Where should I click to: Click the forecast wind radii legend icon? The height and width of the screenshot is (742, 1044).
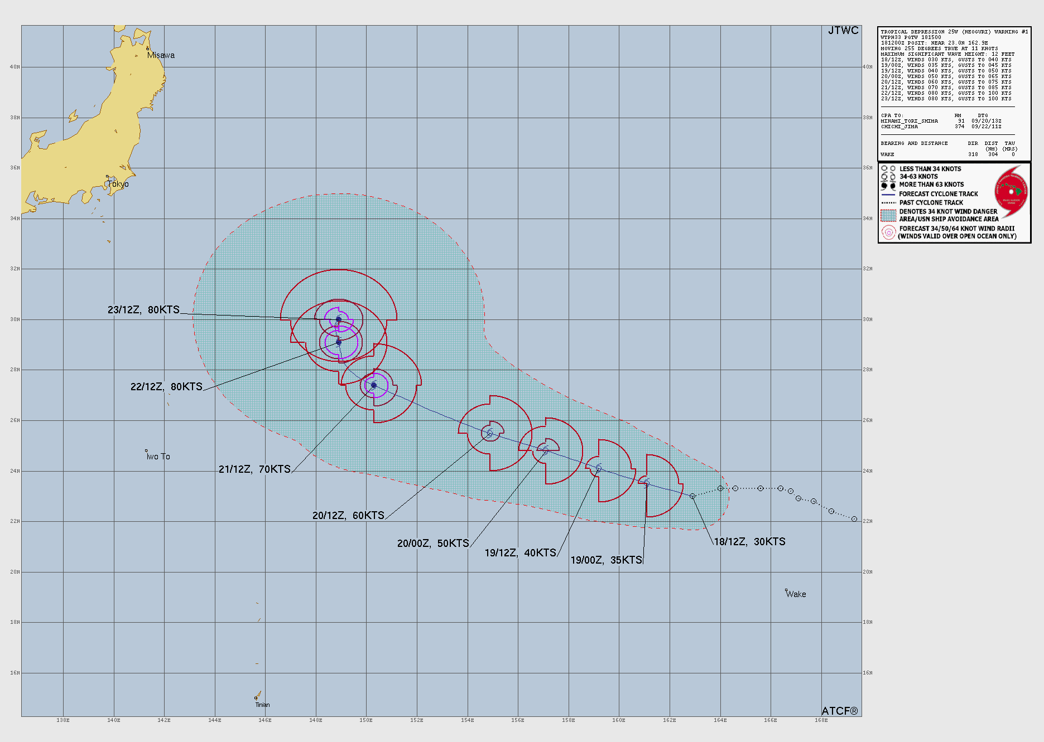(x=888, y=232)
